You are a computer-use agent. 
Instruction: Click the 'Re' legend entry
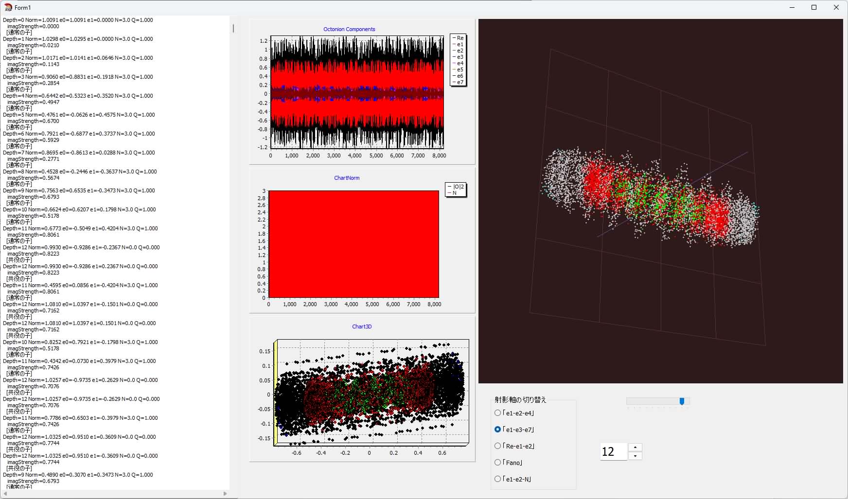[458, 38]
